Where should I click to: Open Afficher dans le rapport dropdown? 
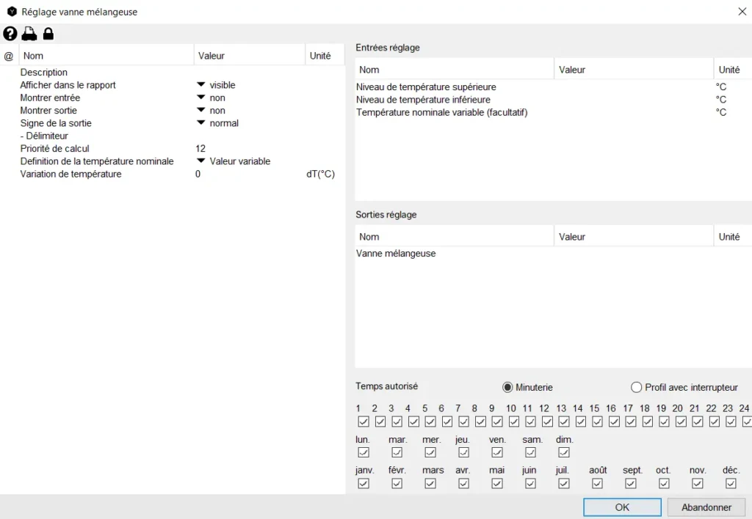click(200, 85)
